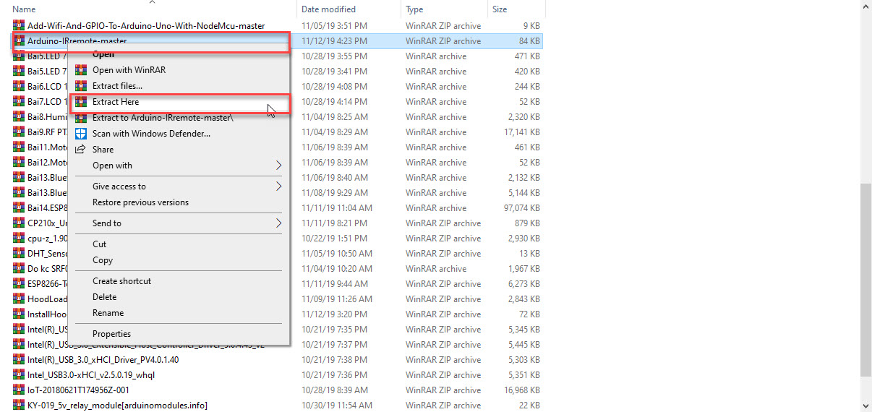Select the Add-Wifi-And-GPIO-To-Arduino-Uno archive icon
Image resolution: width=872 pixels, height=412 pixels.
[x=19, y=26]
